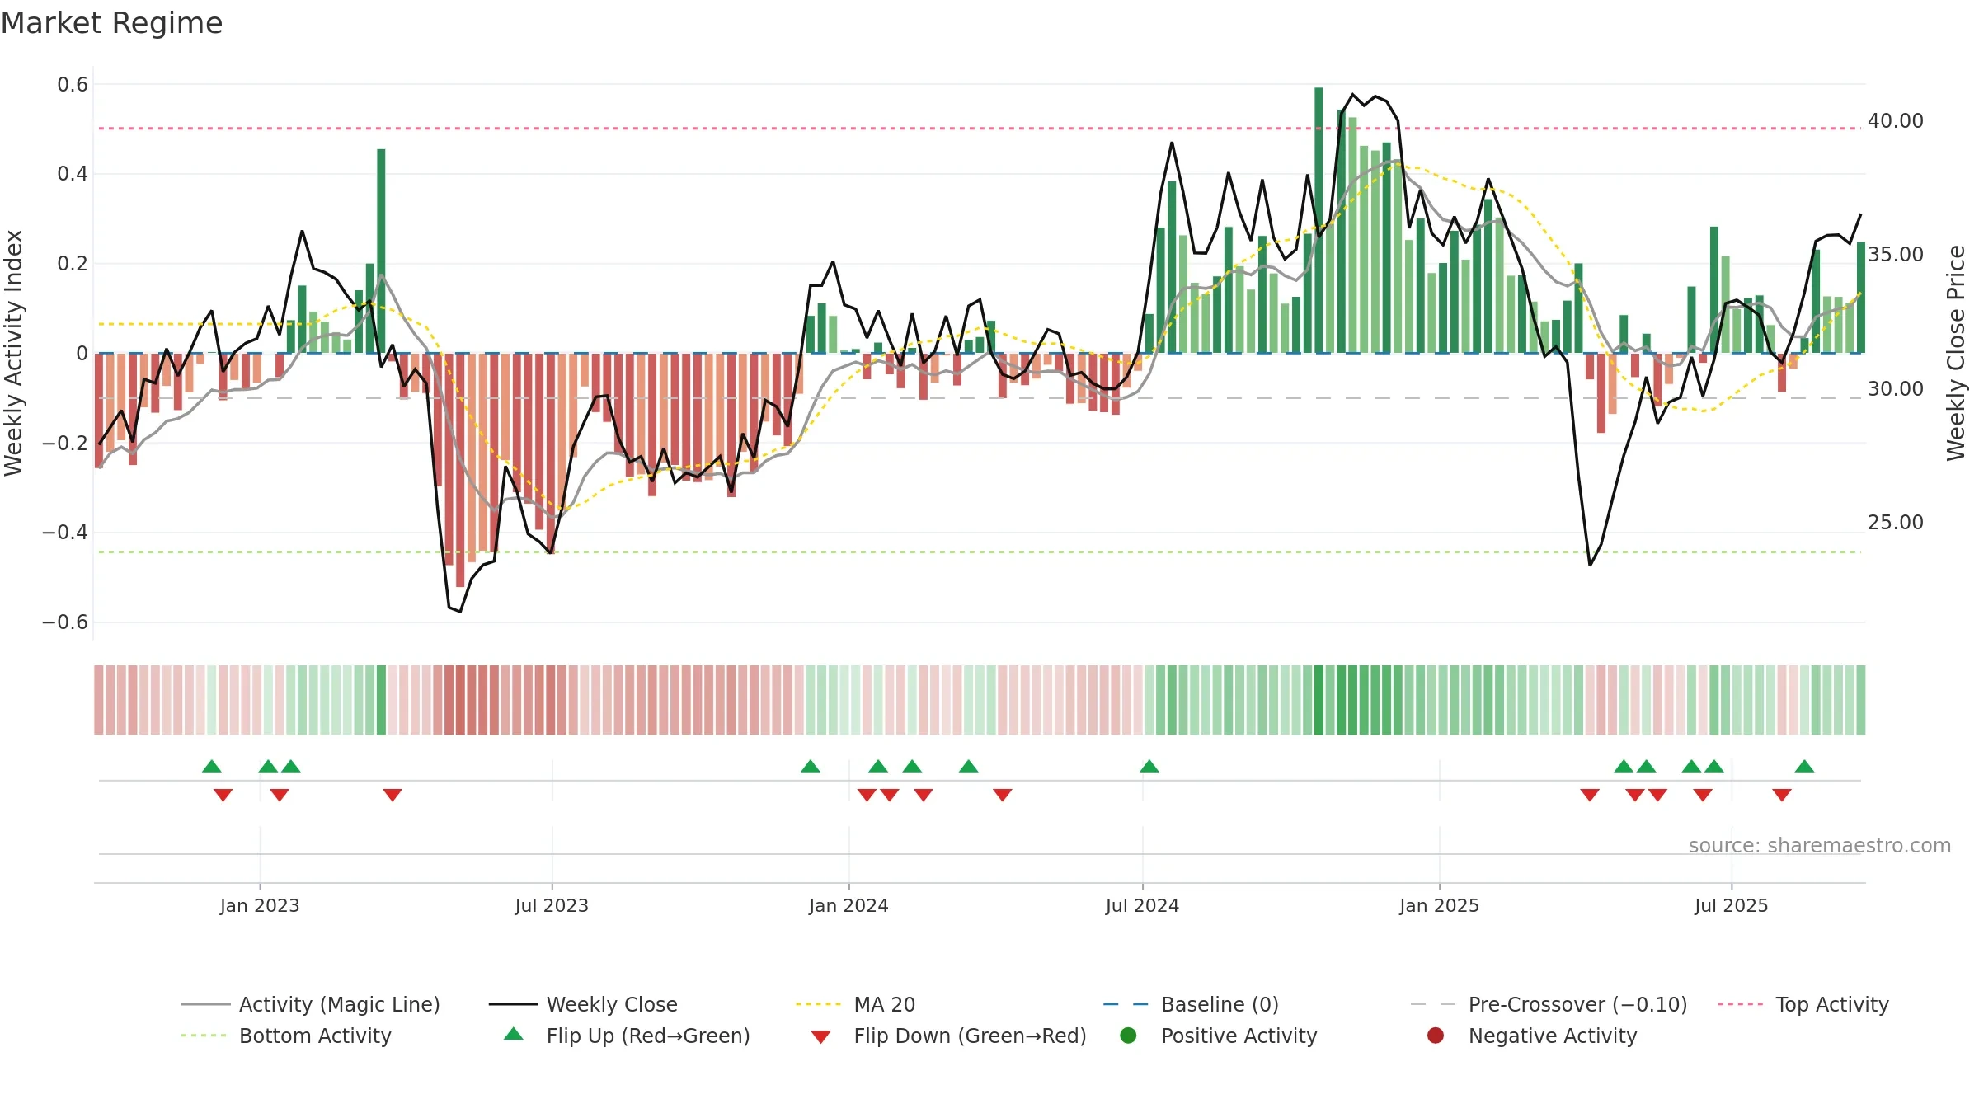Click the Jul 2025 axis label
1979x1113 pixels.
tap(1732, 906)
